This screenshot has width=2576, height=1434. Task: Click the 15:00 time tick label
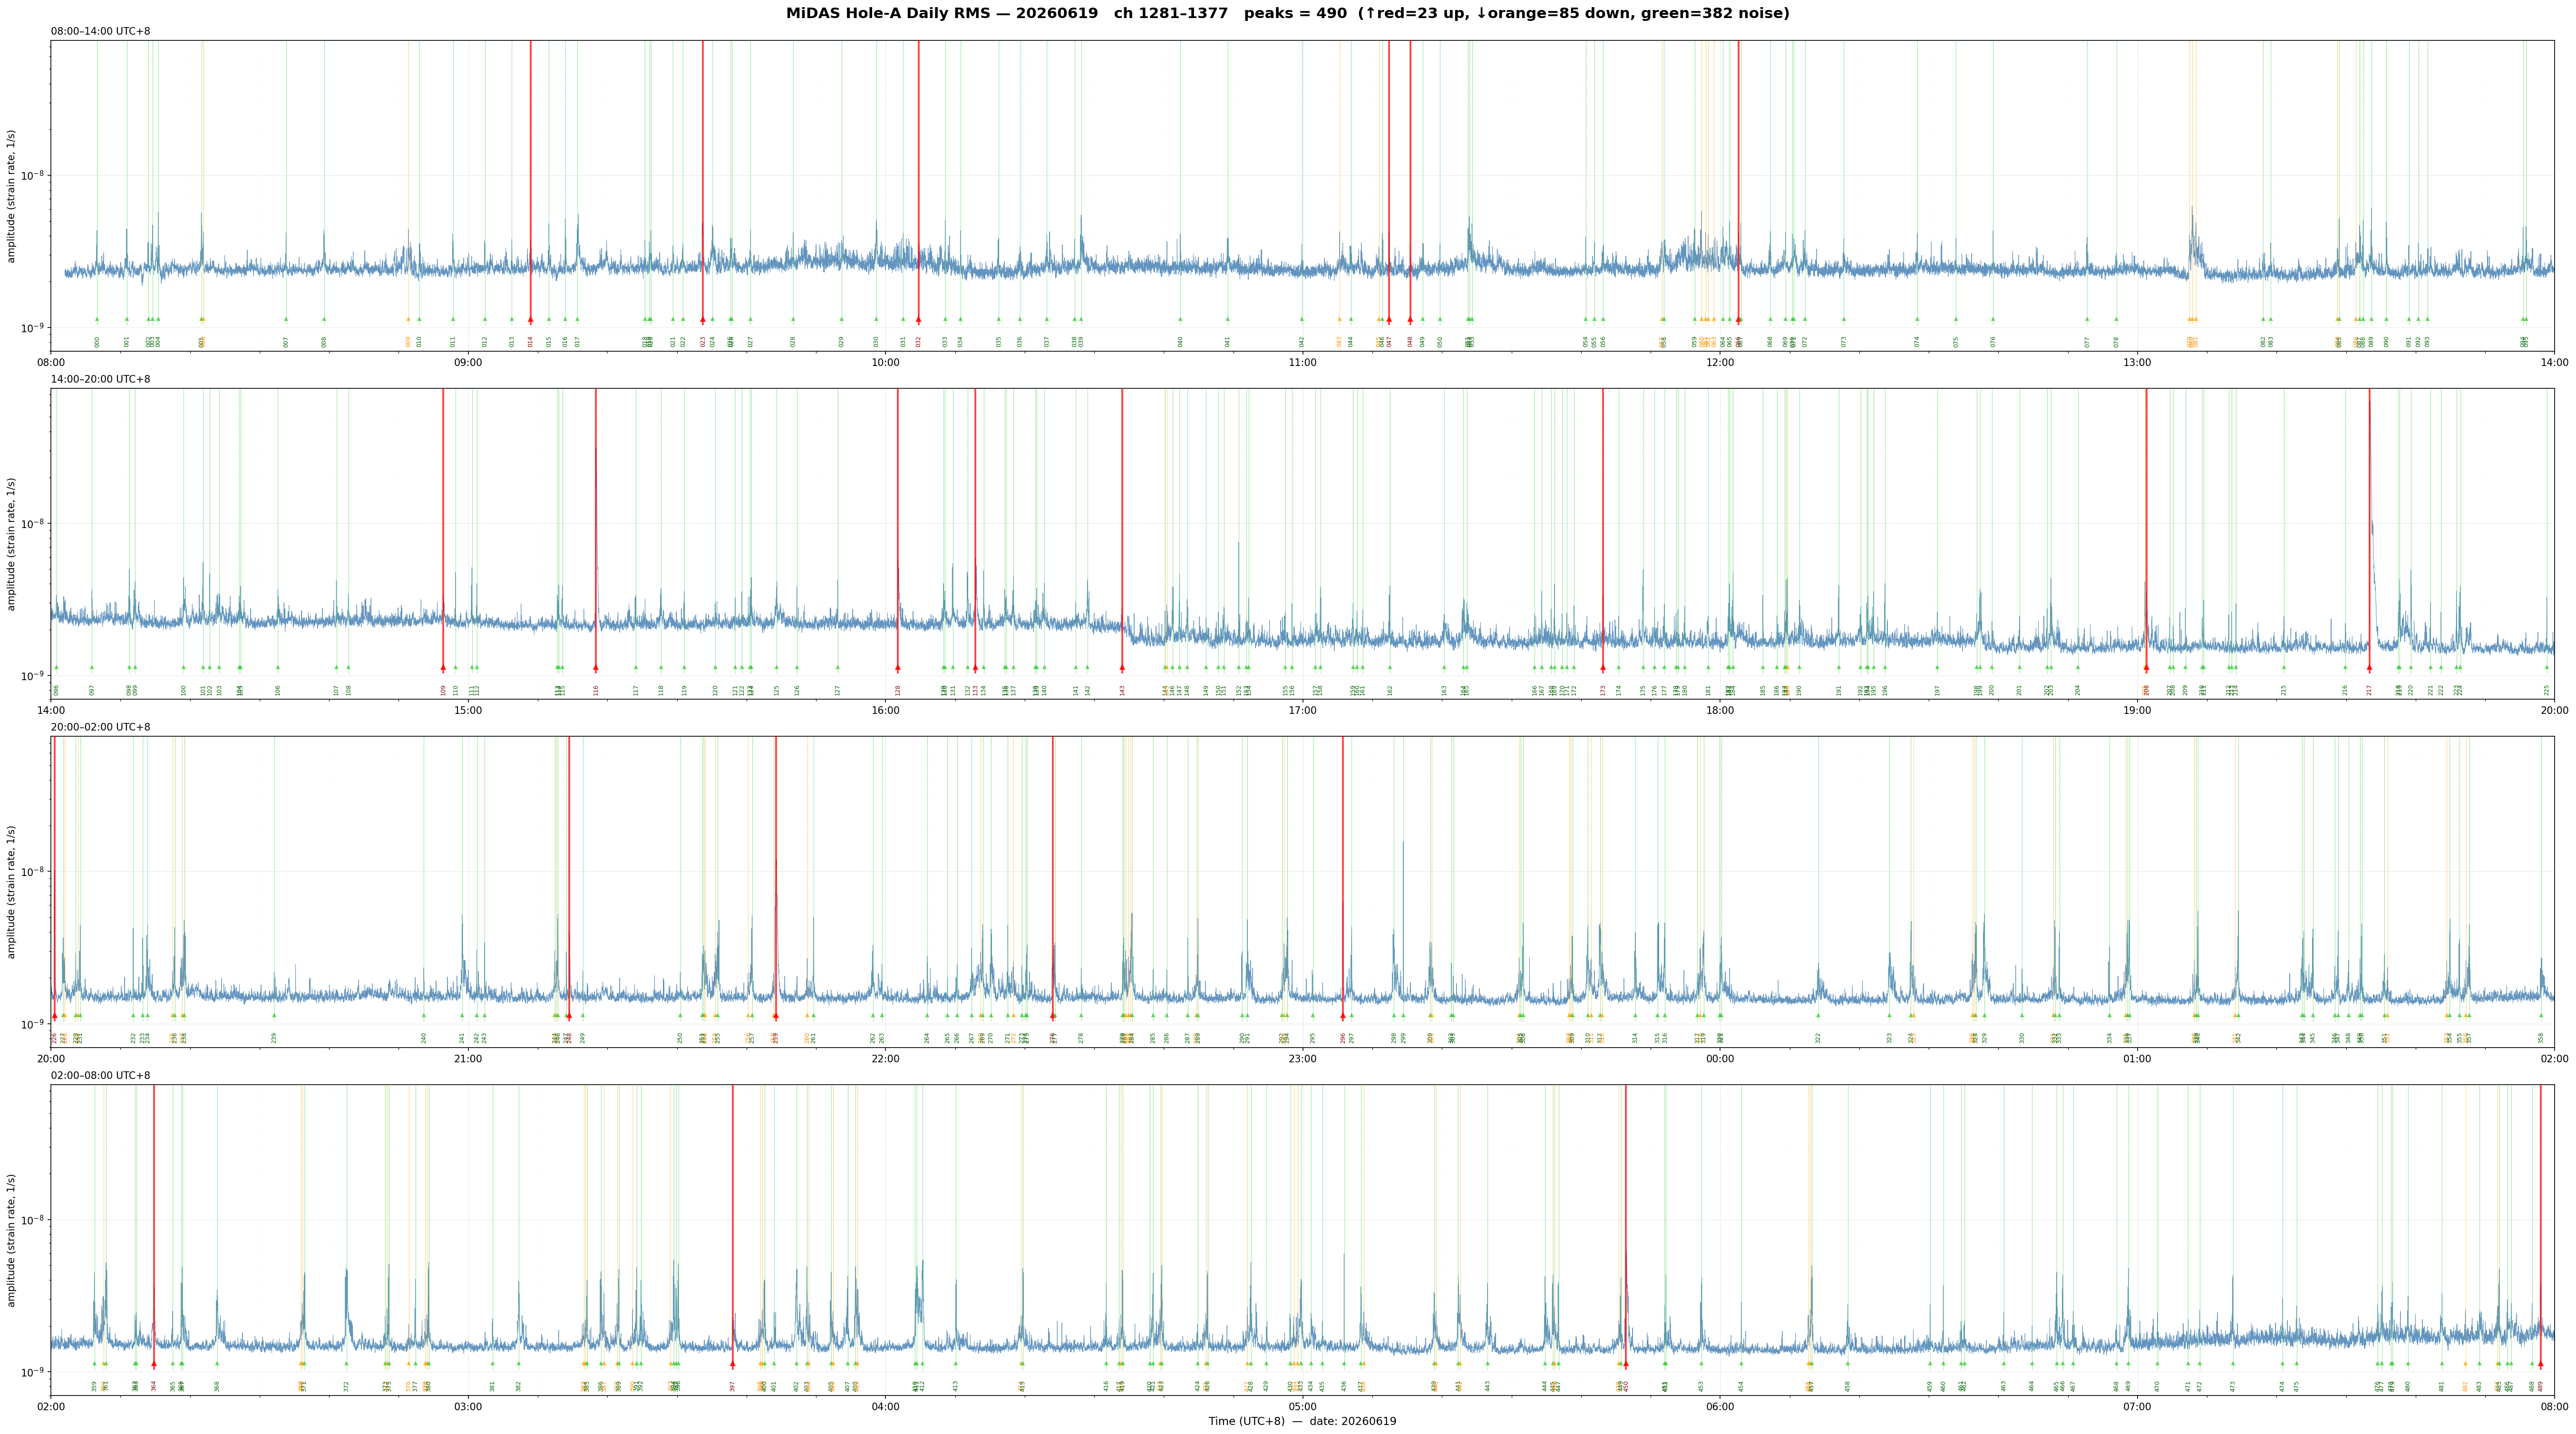(x=468, y=710)
